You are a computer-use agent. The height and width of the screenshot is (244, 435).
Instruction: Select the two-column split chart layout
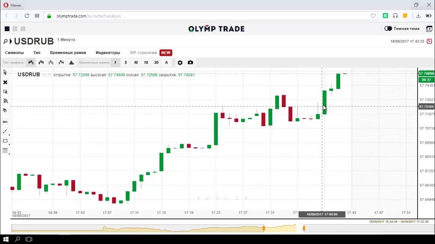[x=23, y=29]
